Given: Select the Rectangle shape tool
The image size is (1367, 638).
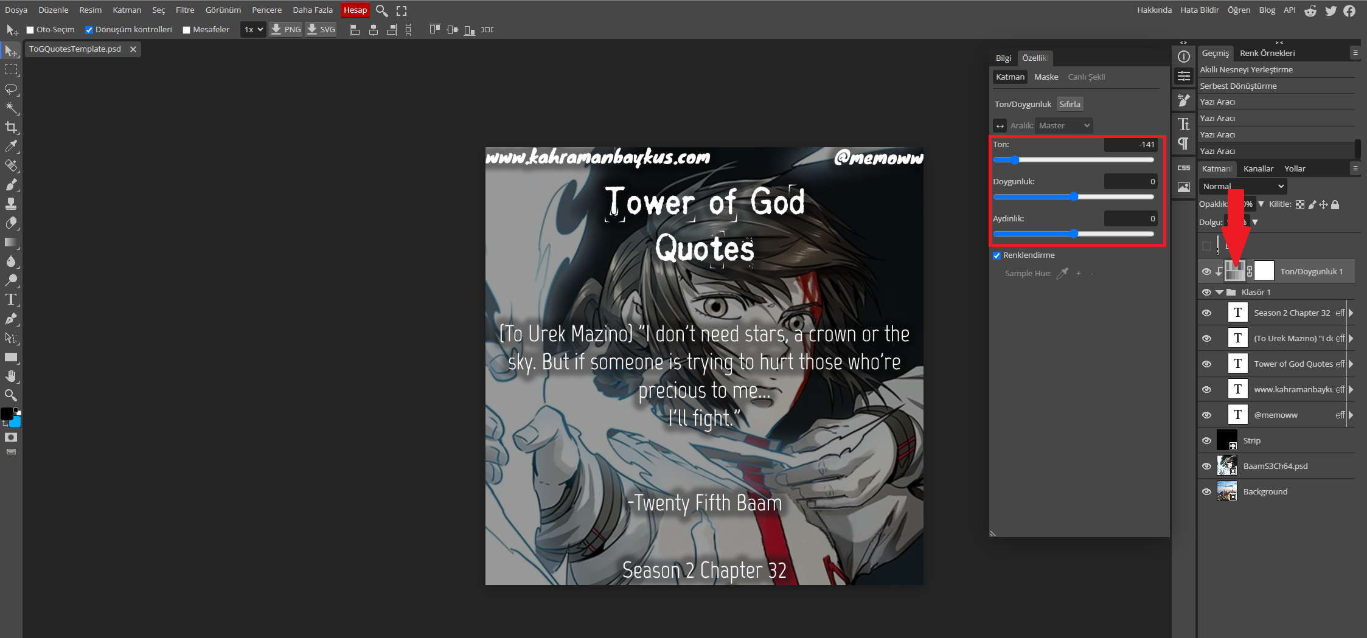Looking at the screenshot, I should [11, 357].
